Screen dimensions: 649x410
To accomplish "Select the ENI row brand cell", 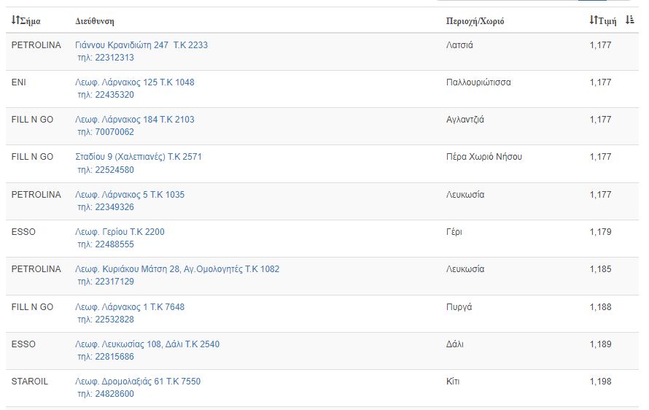I will 19,82.
